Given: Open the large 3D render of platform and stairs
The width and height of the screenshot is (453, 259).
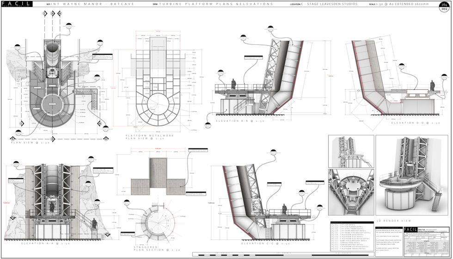Looking at the screenshot, I should [412, 175].
